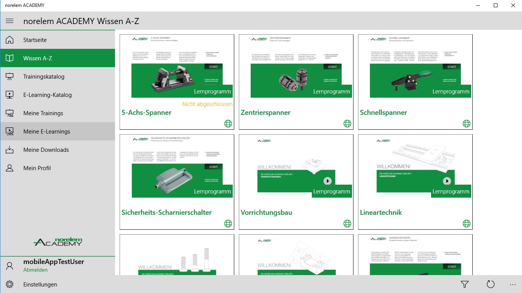Go to Startseite

point(57,40)
